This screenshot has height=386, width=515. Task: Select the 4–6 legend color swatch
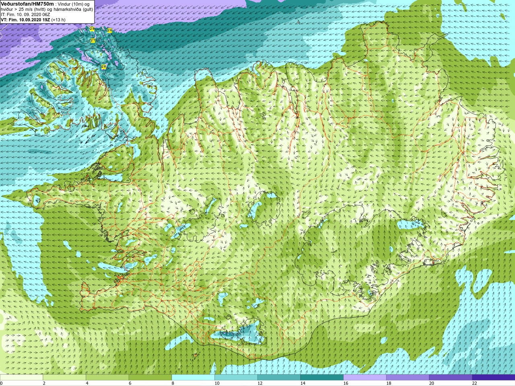[107, 378]
